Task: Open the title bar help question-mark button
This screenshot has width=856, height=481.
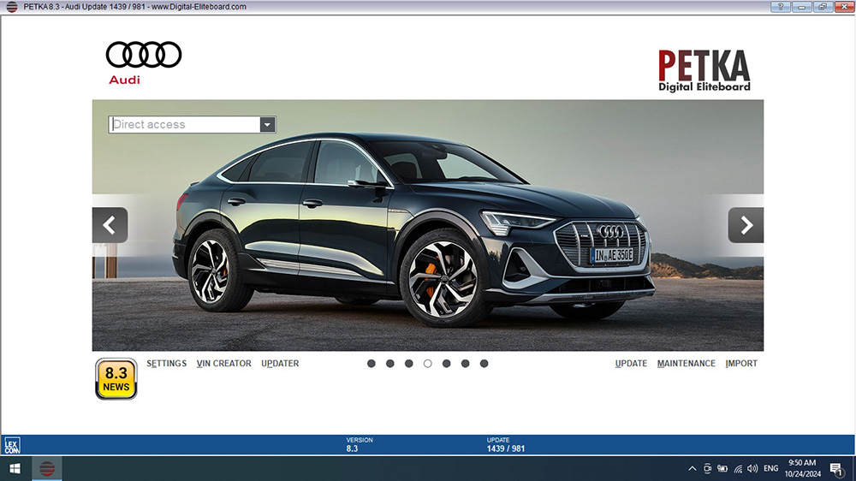Action: tap(780, 7)
